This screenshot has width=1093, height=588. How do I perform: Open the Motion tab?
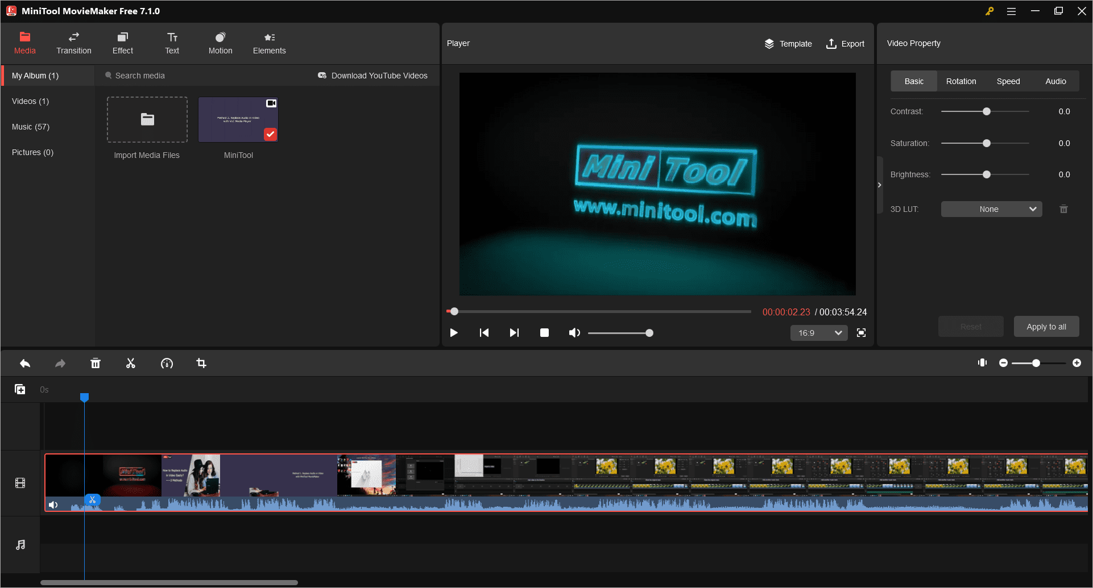click(220, 43)
